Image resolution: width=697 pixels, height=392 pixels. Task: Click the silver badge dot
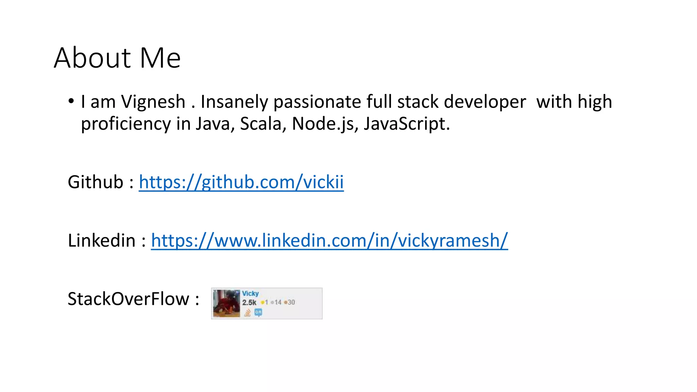coord(272,303)
